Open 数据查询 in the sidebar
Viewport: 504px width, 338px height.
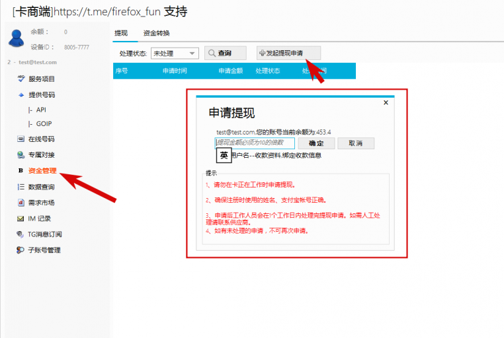click(x=41, y=187)
